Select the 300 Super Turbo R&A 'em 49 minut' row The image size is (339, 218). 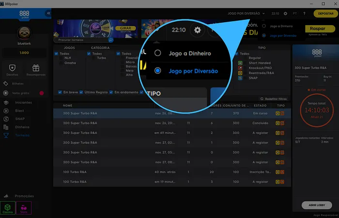(x=172, y=133)
